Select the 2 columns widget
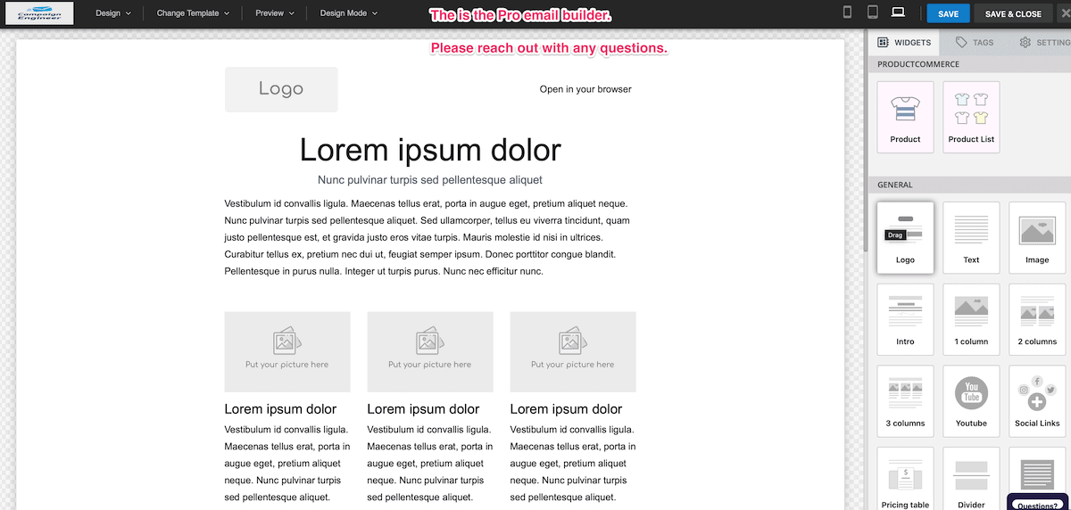The width and height of the screenshot is (1071, 510). [1037, 319]
